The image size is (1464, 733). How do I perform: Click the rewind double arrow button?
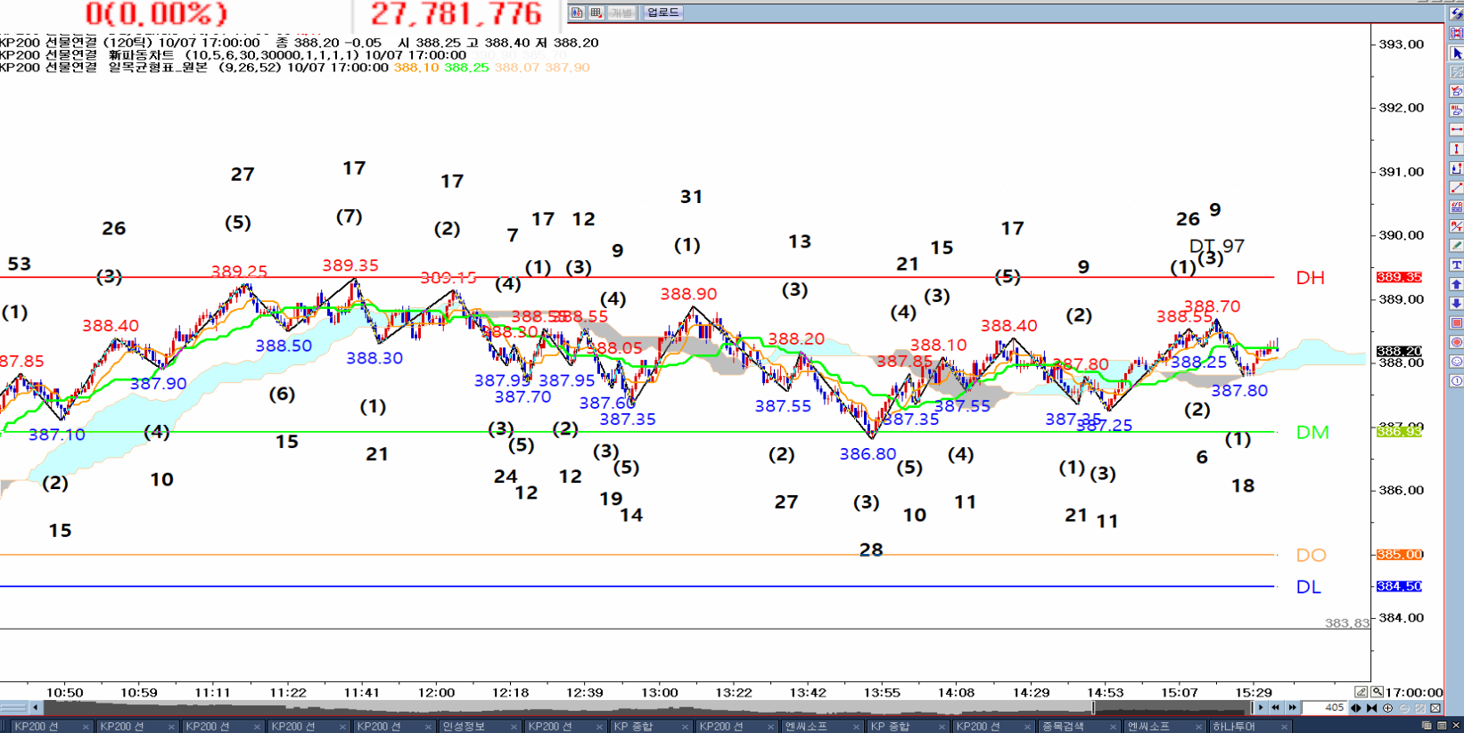(1276, 708)
